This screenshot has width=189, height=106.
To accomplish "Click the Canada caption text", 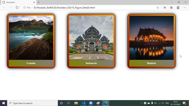I will (31, 63).
